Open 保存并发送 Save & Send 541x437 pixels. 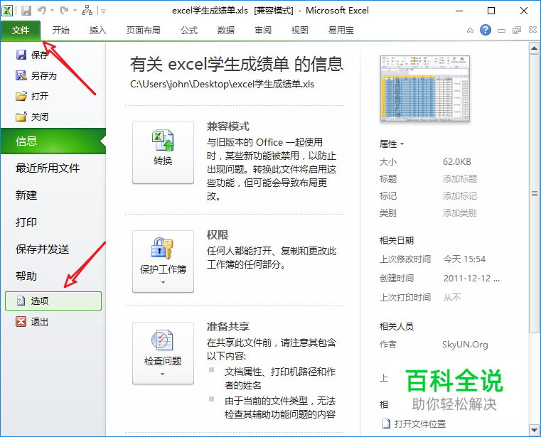42,249
